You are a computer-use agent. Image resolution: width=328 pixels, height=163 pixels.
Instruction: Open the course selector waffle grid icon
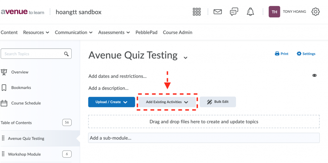tap(196, 12)
